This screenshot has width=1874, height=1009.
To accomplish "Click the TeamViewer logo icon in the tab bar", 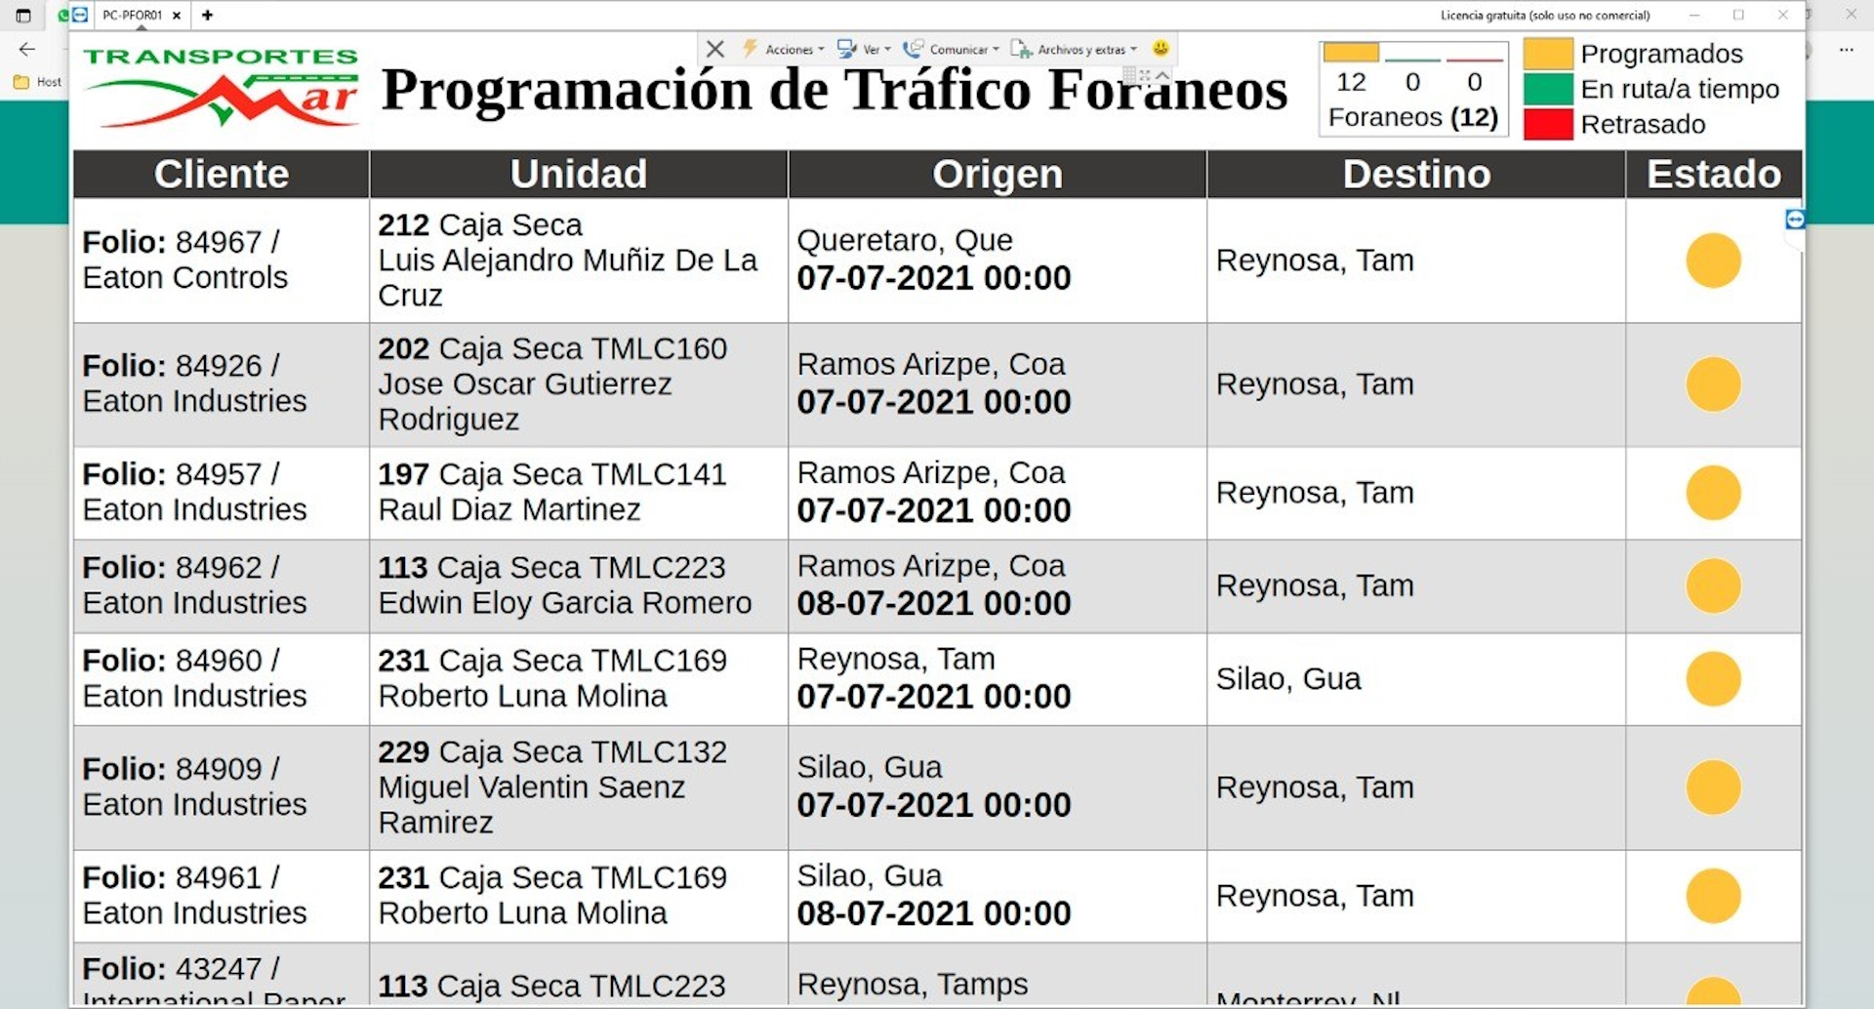I will click(x=80, y=15).
